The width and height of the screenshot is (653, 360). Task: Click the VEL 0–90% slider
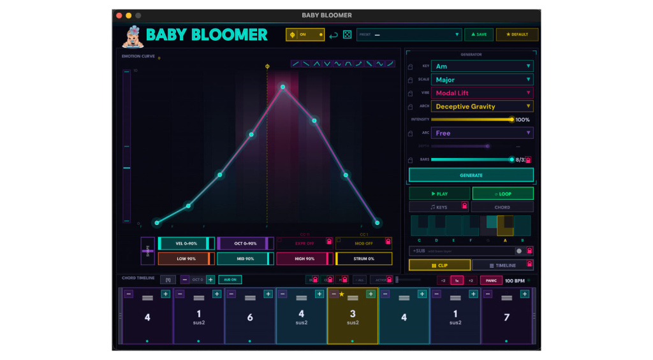[186, 243]
